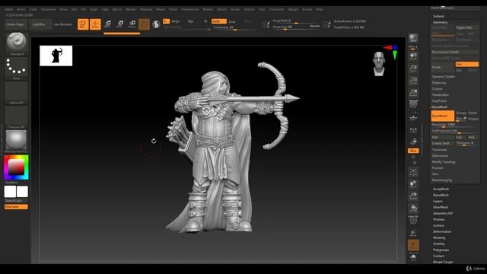Toggle the Floor grid button
The height and width of the screenshot is (274, 487).
coord(413,117)
